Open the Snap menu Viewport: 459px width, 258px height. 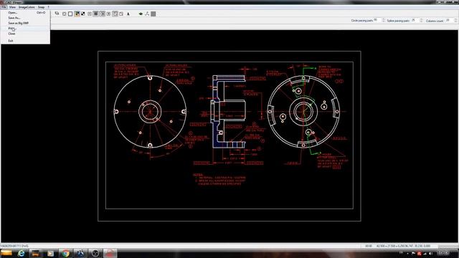(41, 7)
